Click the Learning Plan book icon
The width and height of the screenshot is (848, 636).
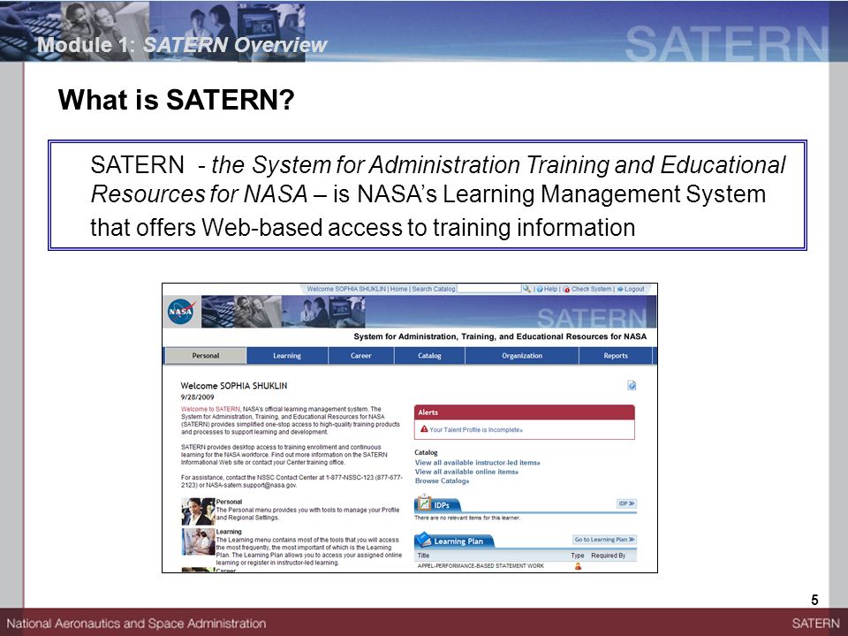(424, 540)
